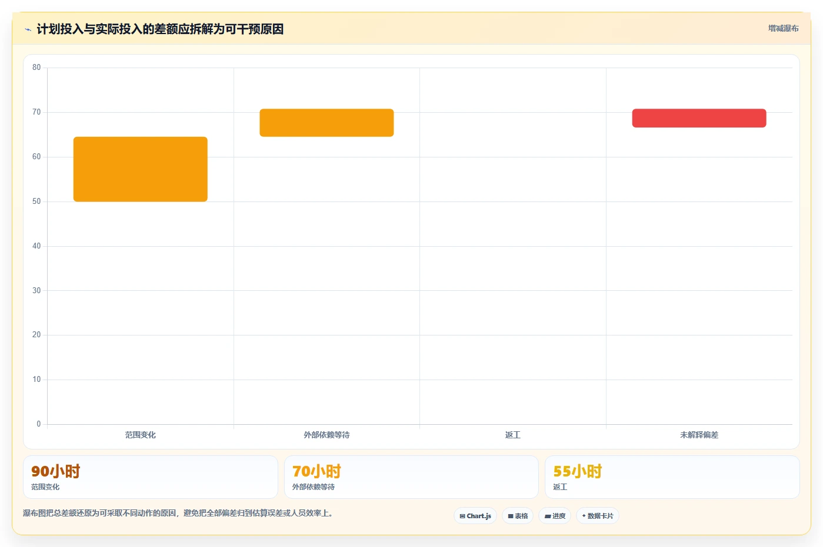
Task: Click the header icon beside the chart title
Action: pos(28,29)
